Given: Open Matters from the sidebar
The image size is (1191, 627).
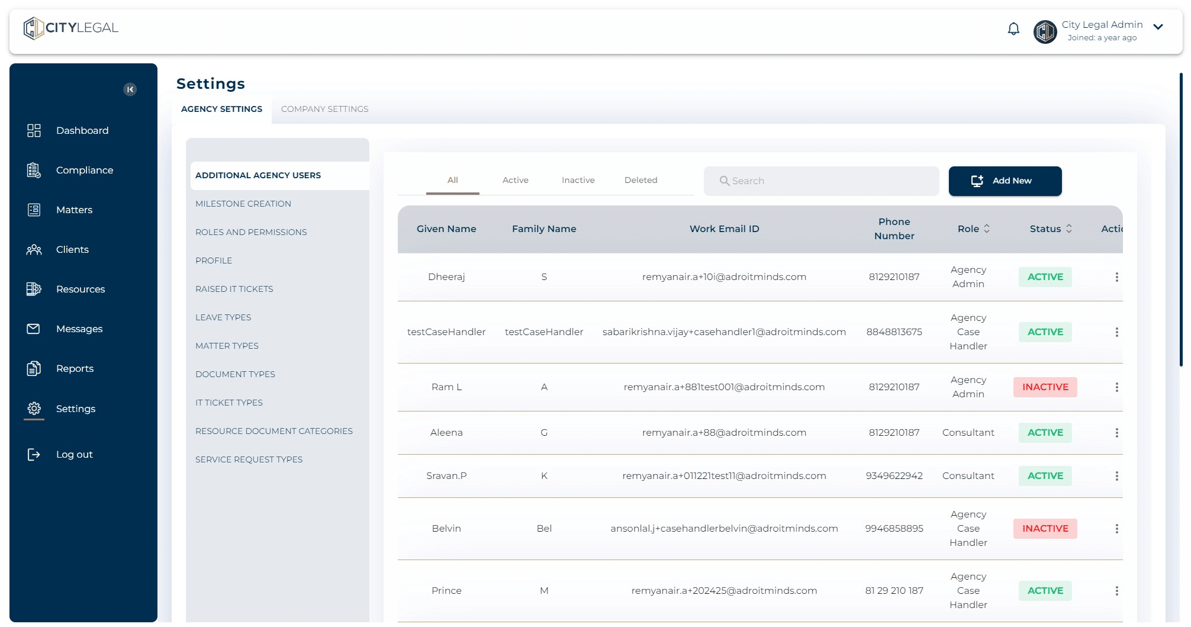Looking at the screenshot, I should click(74, 210).
